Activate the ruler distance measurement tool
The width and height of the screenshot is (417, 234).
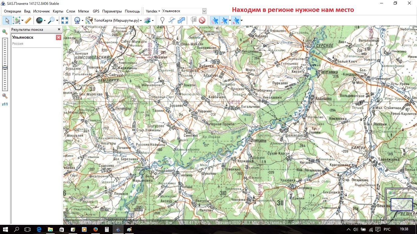point(28,20)
